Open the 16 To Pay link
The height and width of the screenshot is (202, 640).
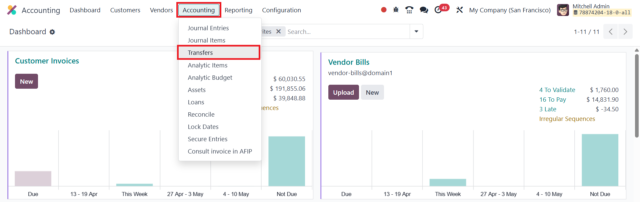[553, 99]
